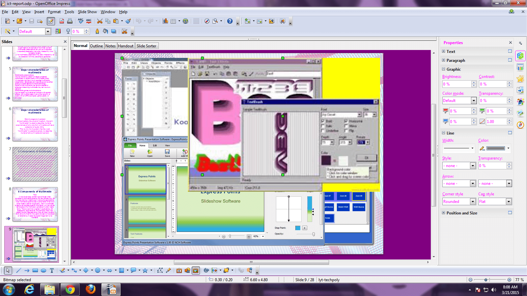The image size is (527, 296).
Task: Switch to the Slide Sorter tab
Action: 146,46
